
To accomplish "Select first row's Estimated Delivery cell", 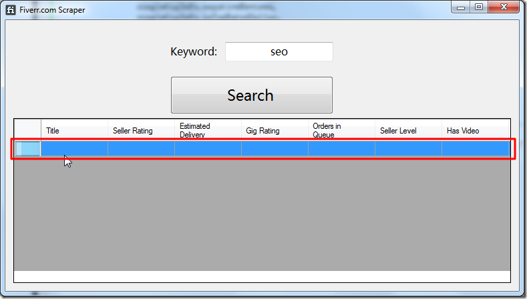I will tap(208, 148).
